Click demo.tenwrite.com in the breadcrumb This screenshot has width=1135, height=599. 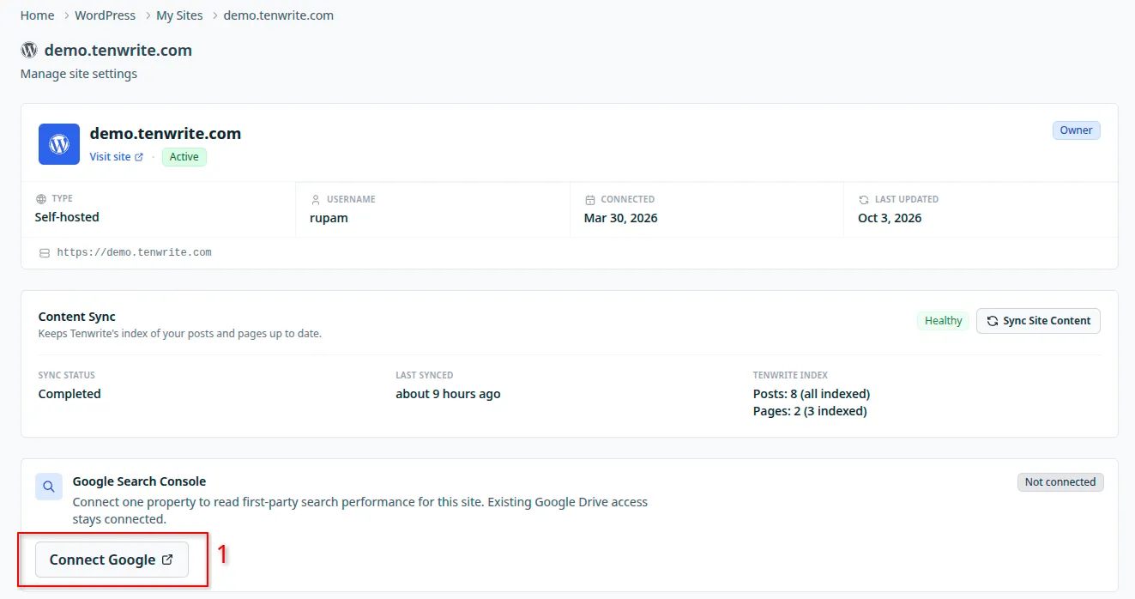pos(279,15)
